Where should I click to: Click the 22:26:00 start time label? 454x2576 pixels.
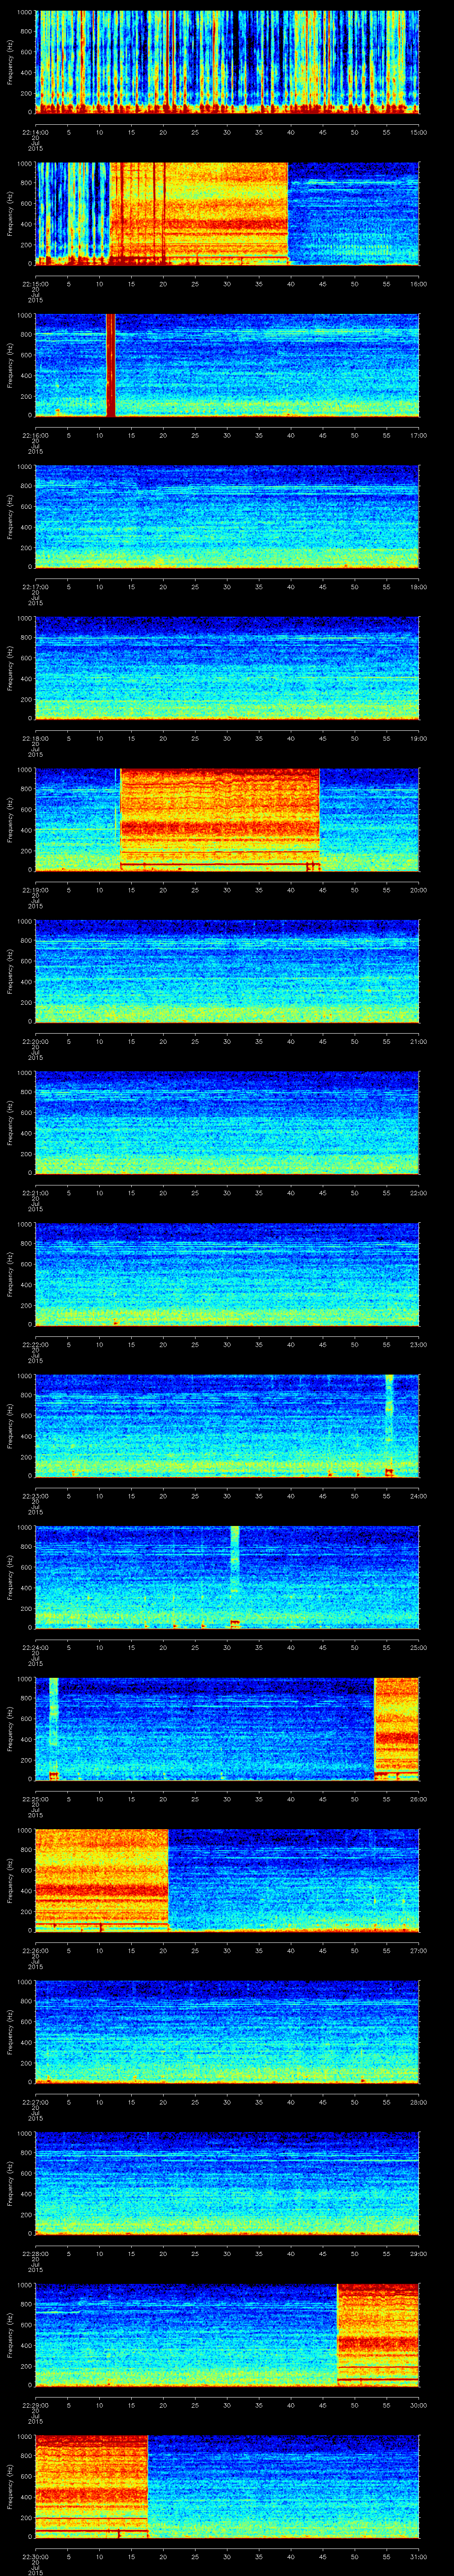point(35,1950)
